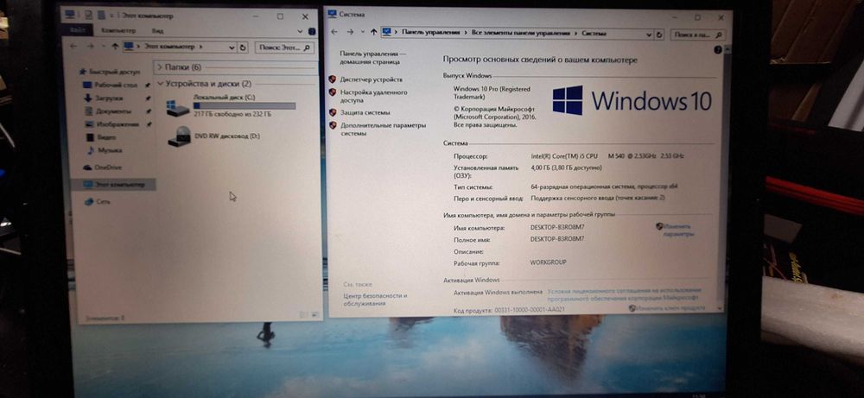The height and width of the screenshot is (398, 864).
Task: Open the Файл tab in Explorer
Action: tap(76, 30)
